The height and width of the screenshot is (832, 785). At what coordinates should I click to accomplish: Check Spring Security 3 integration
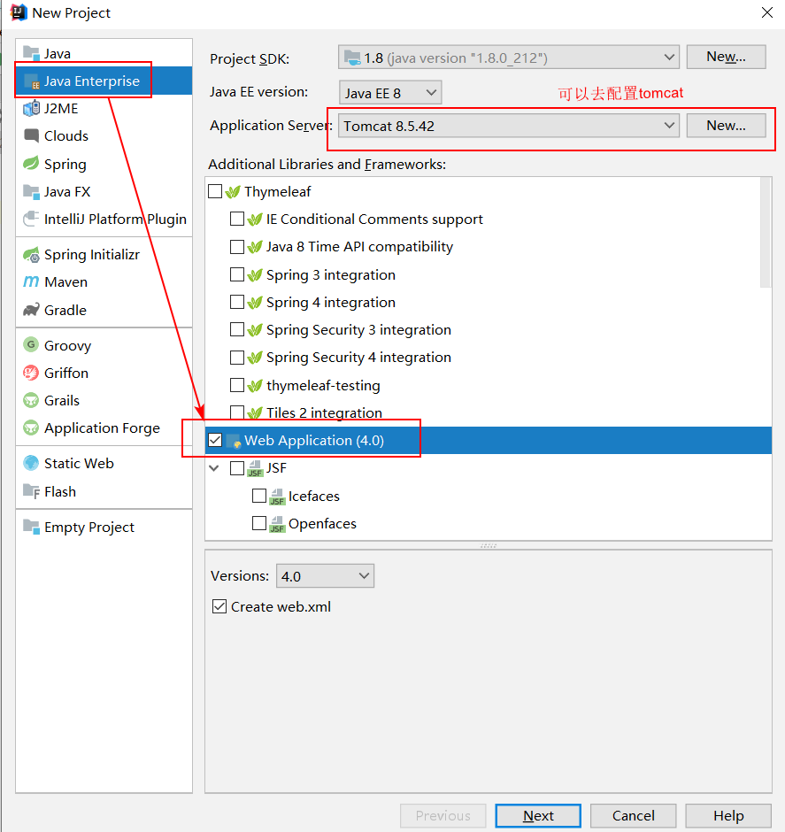tap(237, 329)
